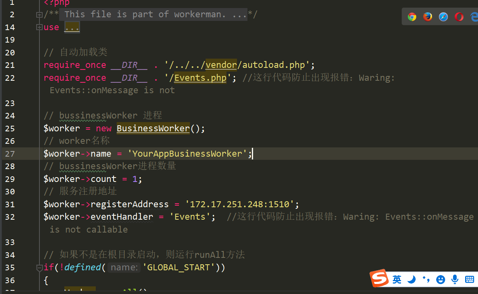
Task: Activate Sogou voice input microphone
Action: 455,280
